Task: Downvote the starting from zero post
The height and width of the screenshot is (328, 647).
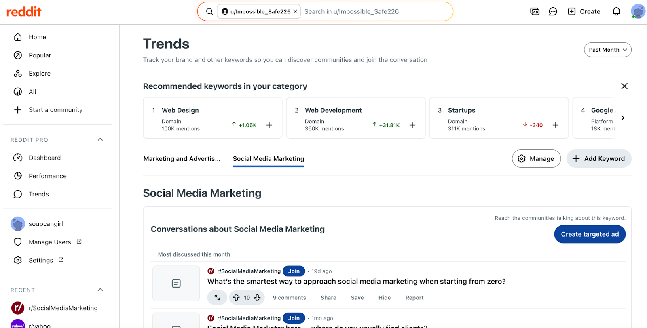Action: click(x=257, y=298)
